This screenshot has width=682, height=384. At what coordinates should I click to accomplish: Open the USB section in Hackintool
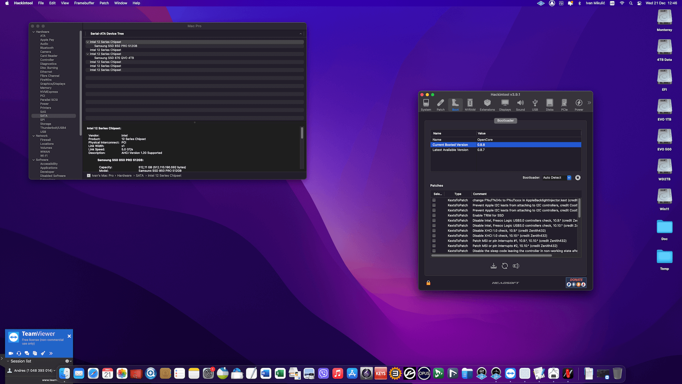point(535,105)
